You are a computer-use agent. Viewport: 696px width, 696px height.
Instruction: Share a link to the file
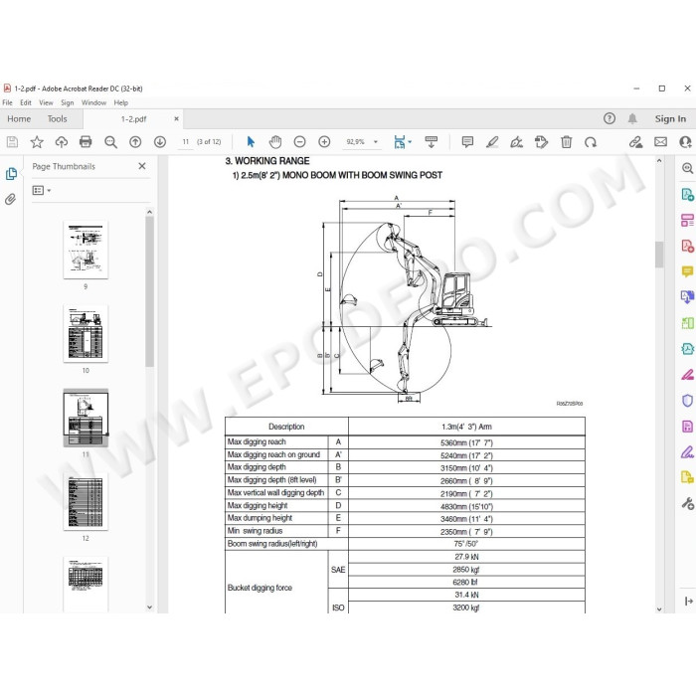(635, 142)
